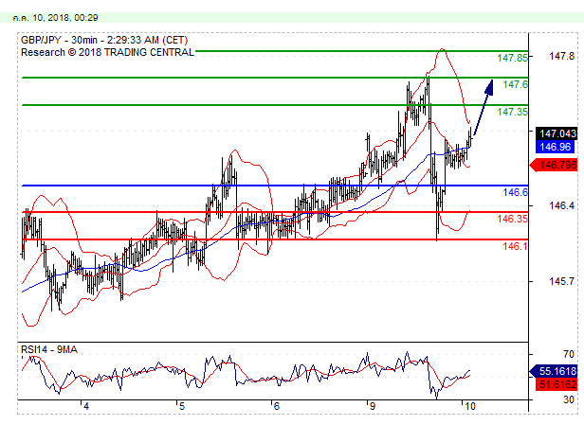Click the RSI 70 level label
This screenshot has width=584, height=425.
pos(569,354)
